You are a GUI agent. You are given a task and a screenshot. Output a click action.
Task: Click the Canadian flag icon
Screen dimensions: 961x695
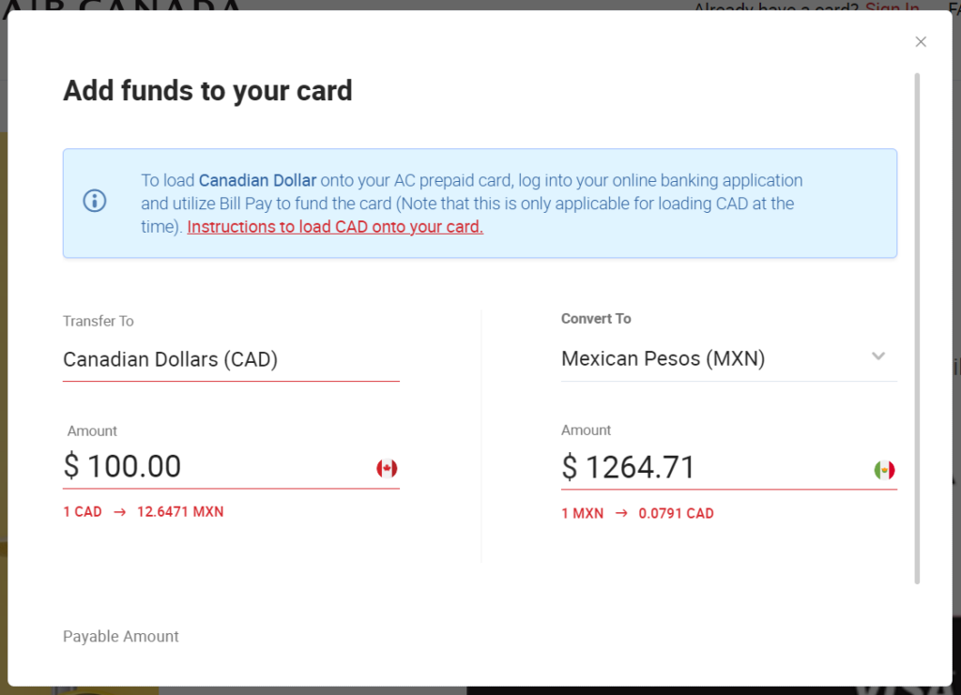click(x=387, y=468)
